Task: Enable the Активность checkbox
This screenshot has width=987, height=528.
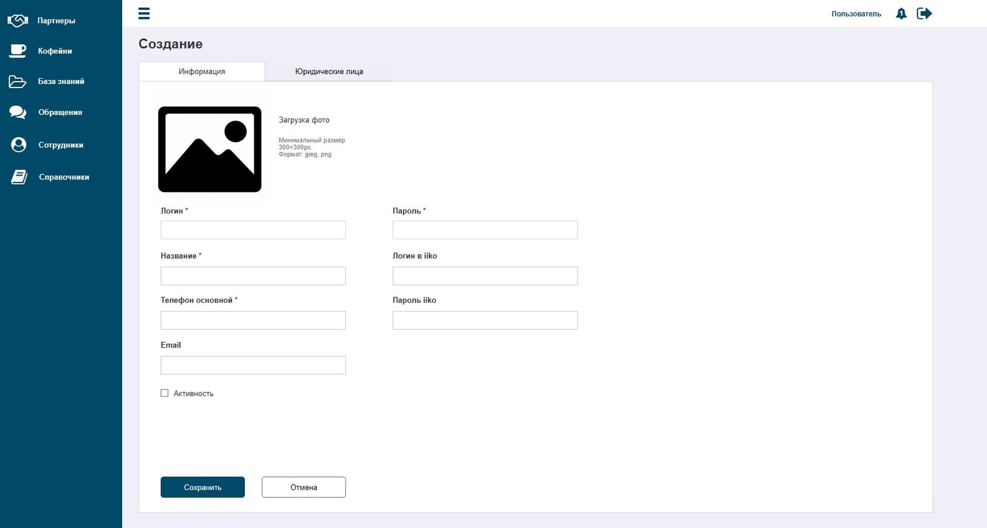Action: (164, 393)
